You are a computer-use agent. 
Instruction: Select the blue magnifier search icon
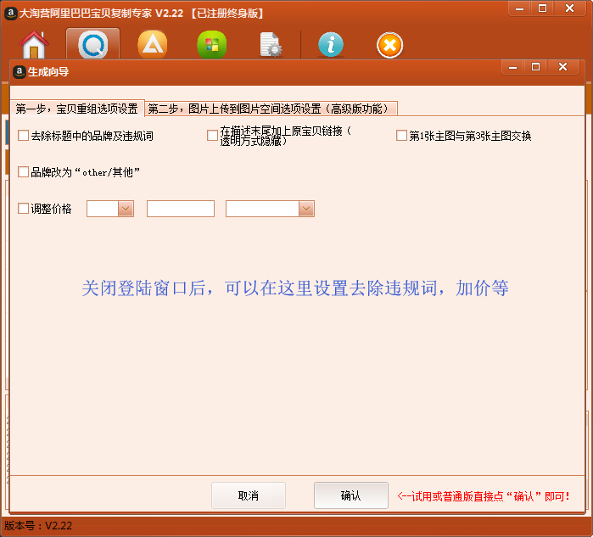point(93,45)
